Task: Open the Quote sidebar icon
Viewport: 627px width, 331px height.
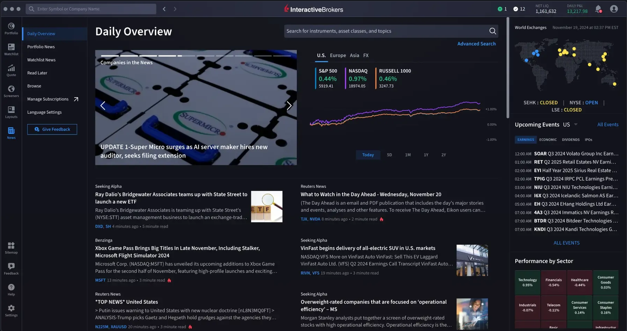Action: pyautogui.click(x=11, y=70)
